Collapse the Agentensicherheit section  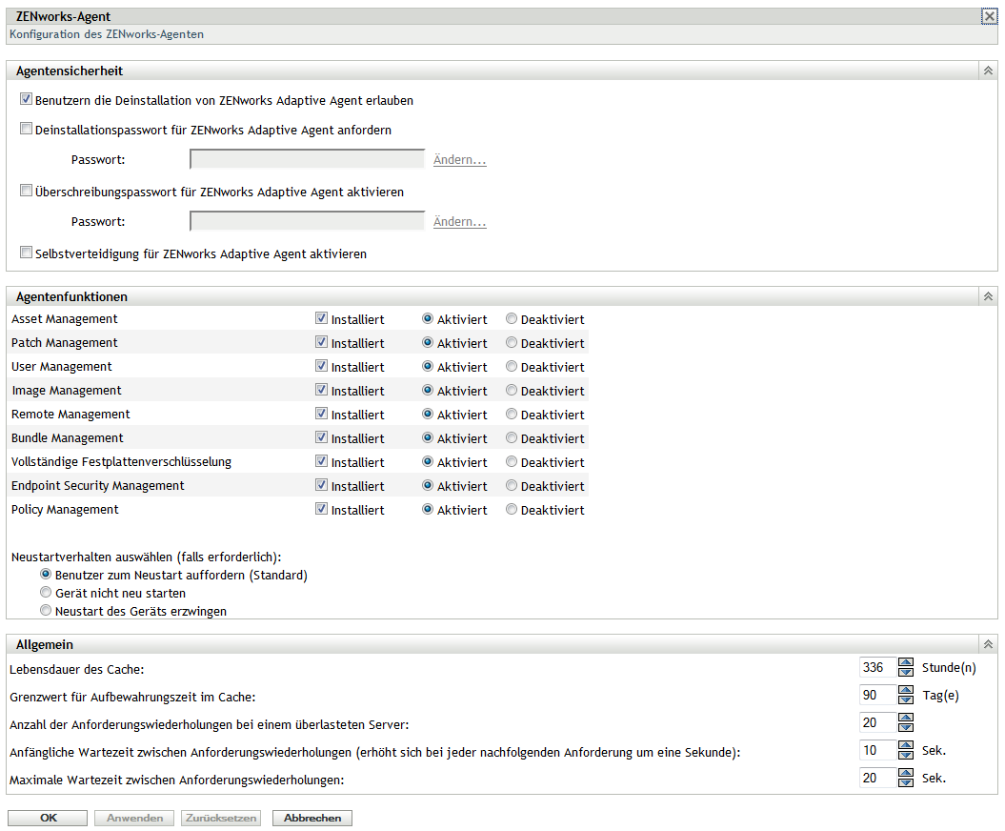pos(988,71)
